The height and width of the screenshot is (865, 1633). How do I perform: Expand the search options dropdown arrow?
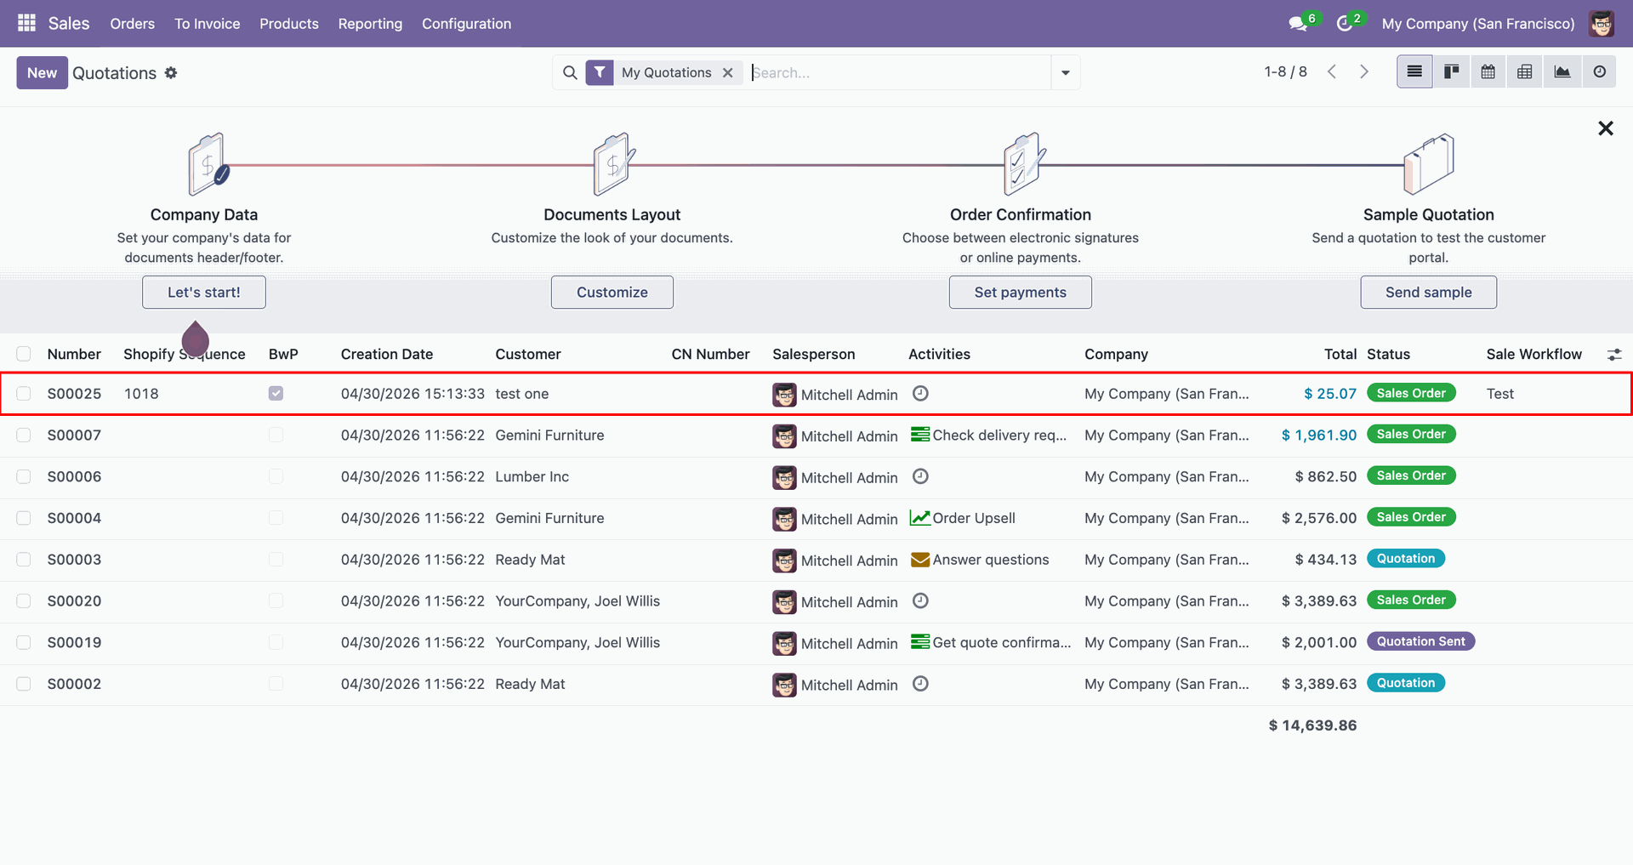pos(1066,73)
